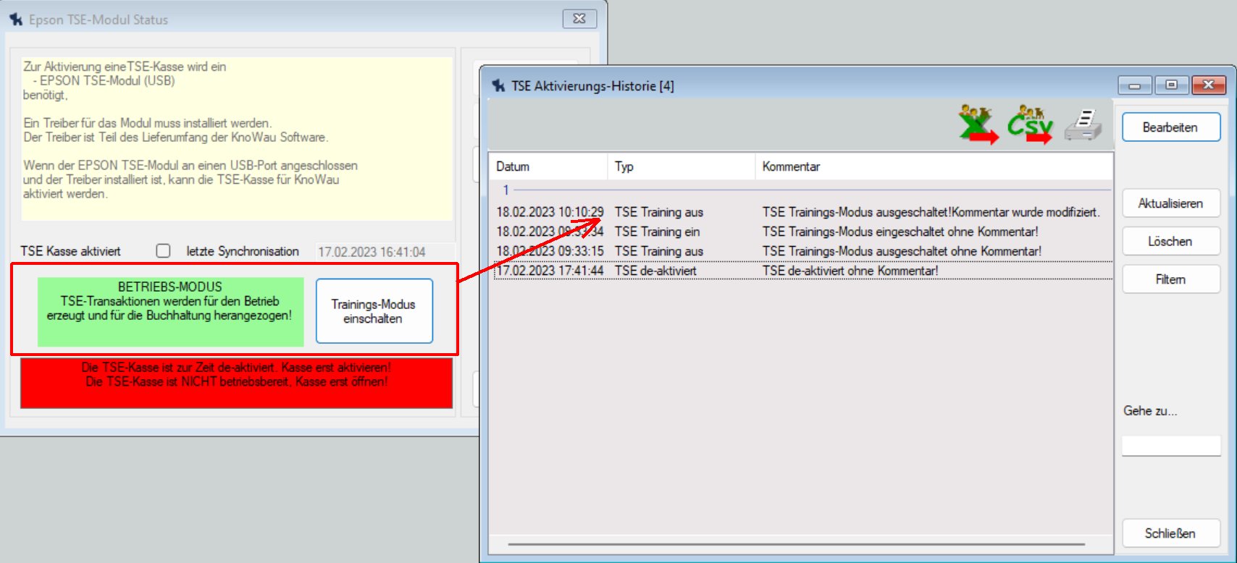Export history to Excel icon
Screen dimensions: 1237x563
pos(978,124)
